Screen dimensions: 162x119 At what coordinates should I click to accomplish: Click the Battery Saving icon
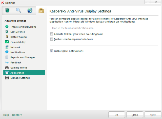click(7, 37)
